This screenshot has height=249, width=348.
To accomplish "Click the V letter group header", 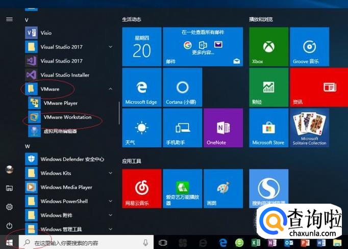I will [x=27, y=20].
